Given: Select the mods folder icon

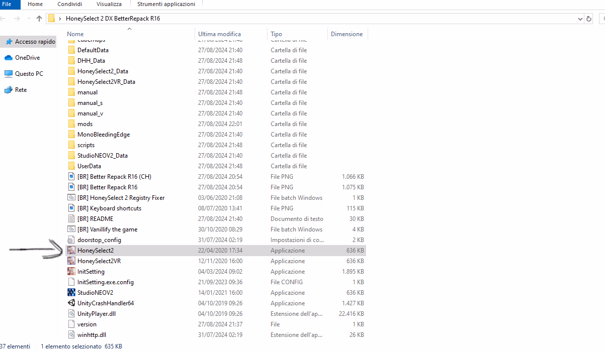Looking at the screenshot, I should click(71, 124).
